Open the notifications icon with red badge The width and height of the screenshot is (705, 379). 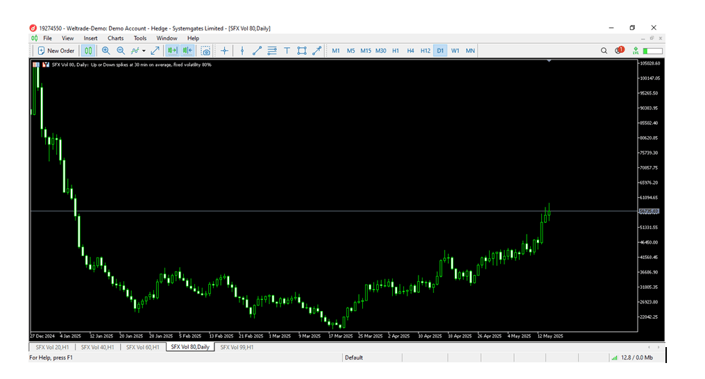(x=619, y=51)
